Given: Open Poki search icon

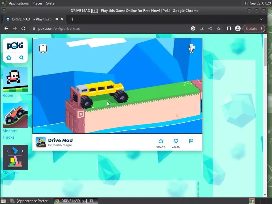Looking at the screenshot, I should 21,58.
